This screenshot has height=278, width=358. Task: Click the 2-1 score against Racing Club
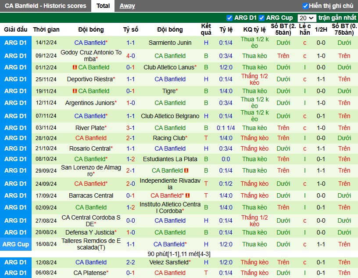131,138
